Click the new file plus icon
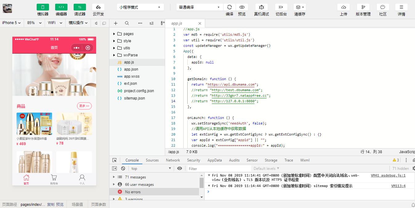Viewport: 415px width, 208px height. 116,23
